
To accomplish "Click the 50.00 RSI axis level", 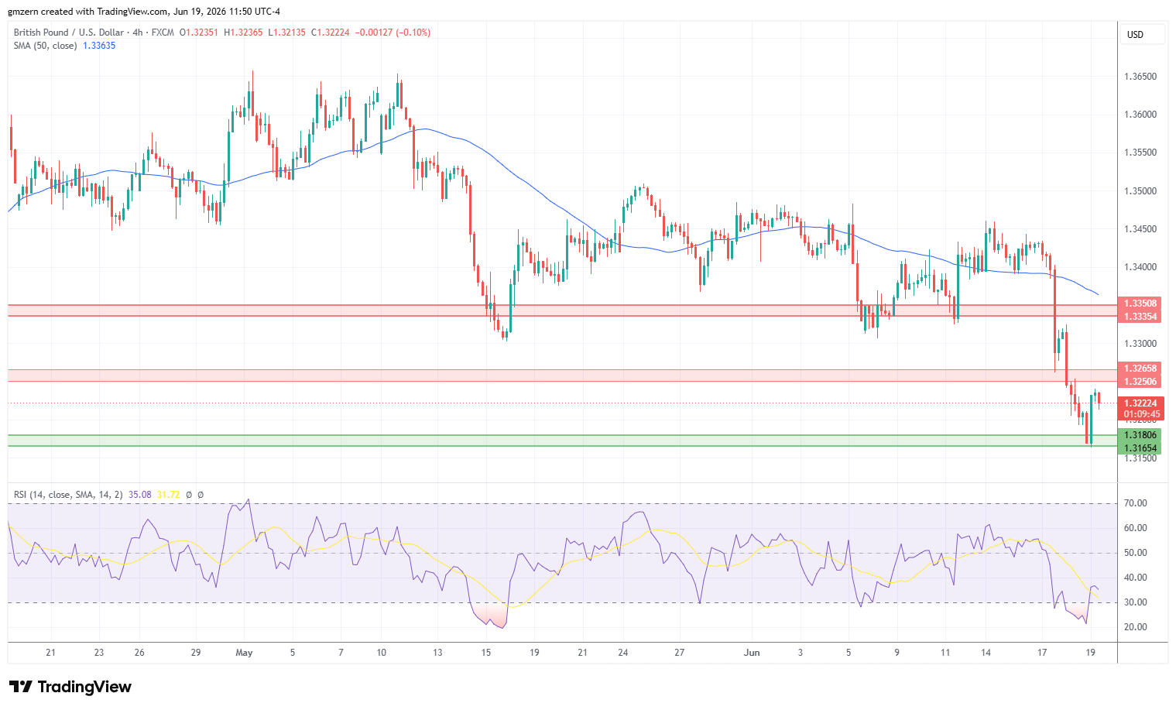I will point(1136,553).
